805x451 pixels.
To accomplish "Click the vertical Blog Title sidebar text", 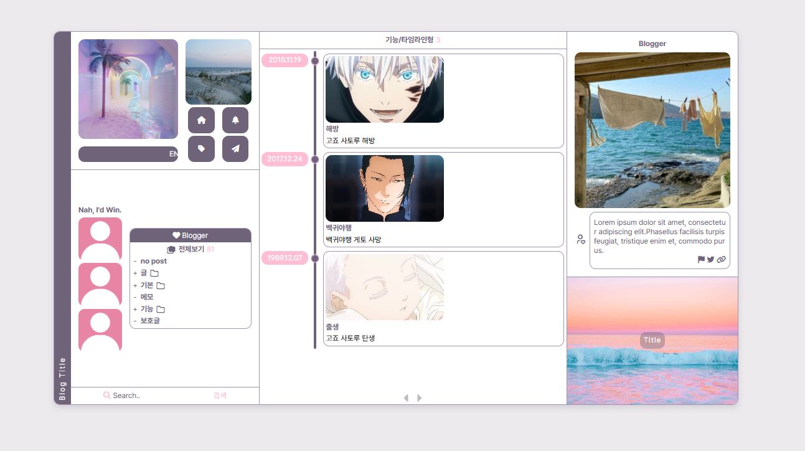I will point(62,378).
